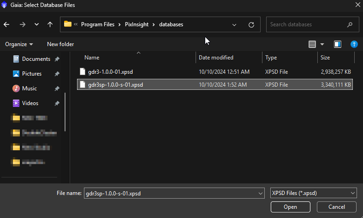Click the view layout icon
This screenshot has width=363, height=218.
pyautogui.click(x=312, y=44)
